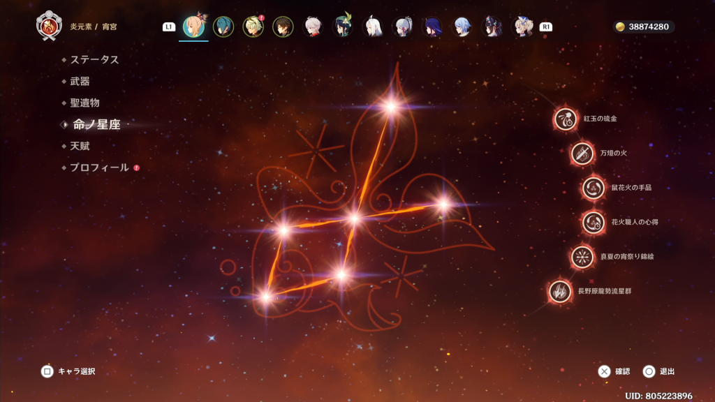Pick the Kazuha portrait with the red hair streak

point(313,27)
